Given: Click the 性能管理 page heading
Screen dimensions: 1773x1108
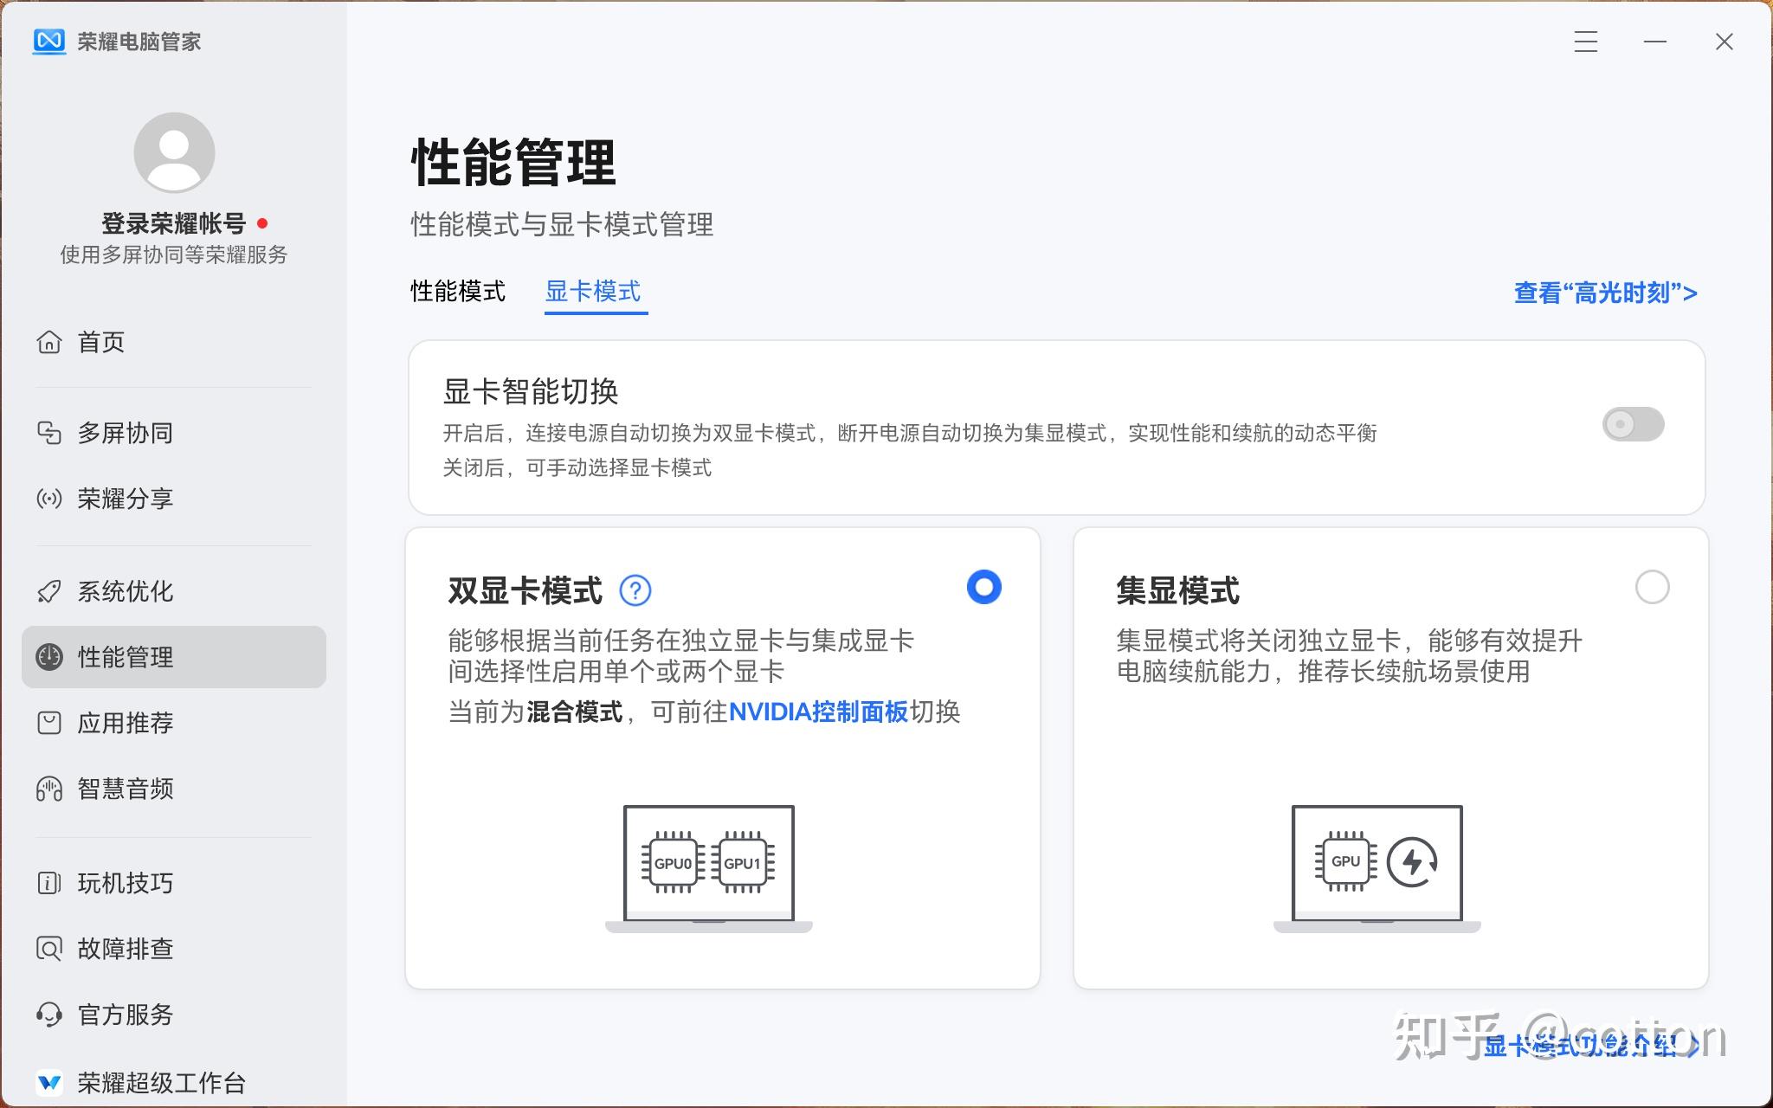Looking at the screenshot, I should pos(513,162).
